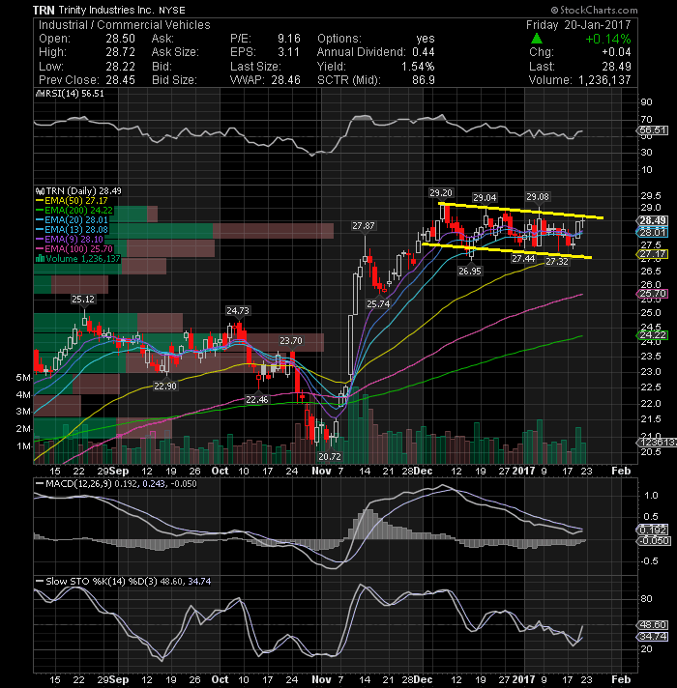Click the 27.32 low price label

coord(557,262)
